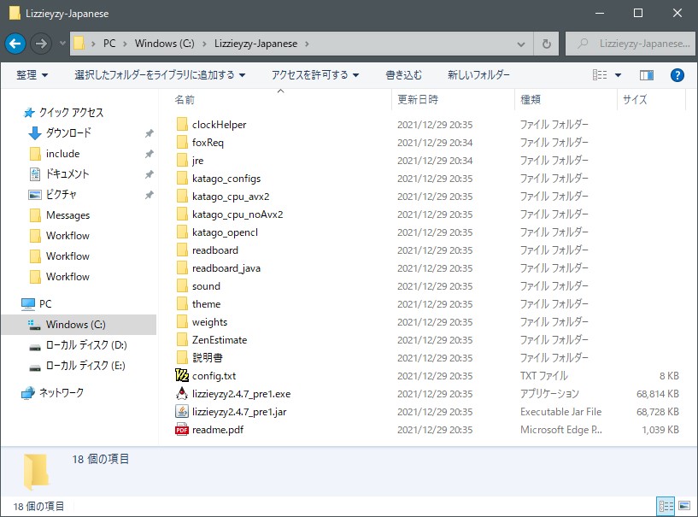The height and width of the screenshot is (517, 698).
Task: Select the 説明書 folder icon
Action: point(182,357)
